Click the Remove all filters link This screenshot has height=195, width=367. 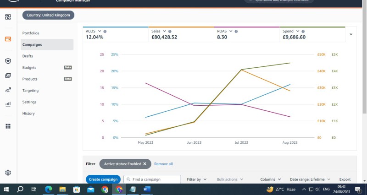(x=163, y=164)
